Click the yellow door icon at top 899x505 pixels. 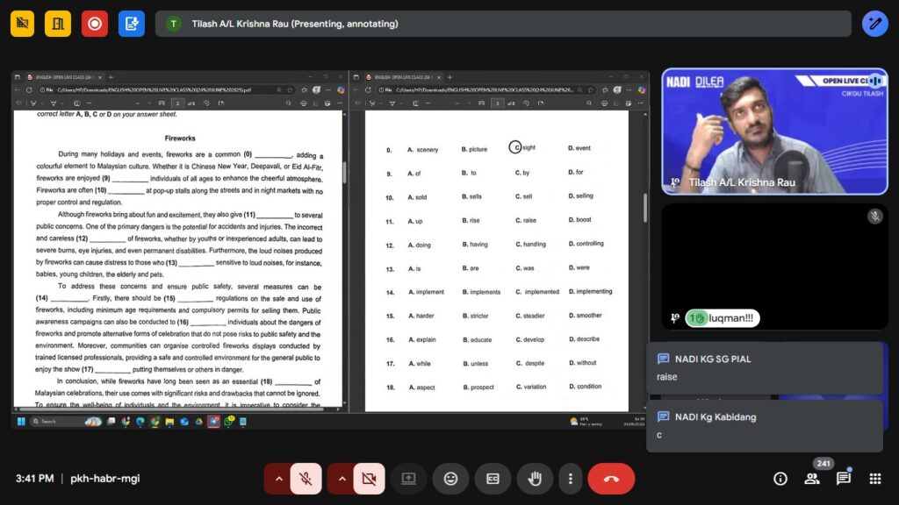[59, 24]
